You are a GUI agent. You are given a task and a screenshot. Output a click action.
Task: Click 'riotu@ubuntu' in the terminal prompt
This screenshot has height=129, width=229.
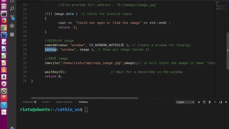pyautogui.click(x=35, y=110)
